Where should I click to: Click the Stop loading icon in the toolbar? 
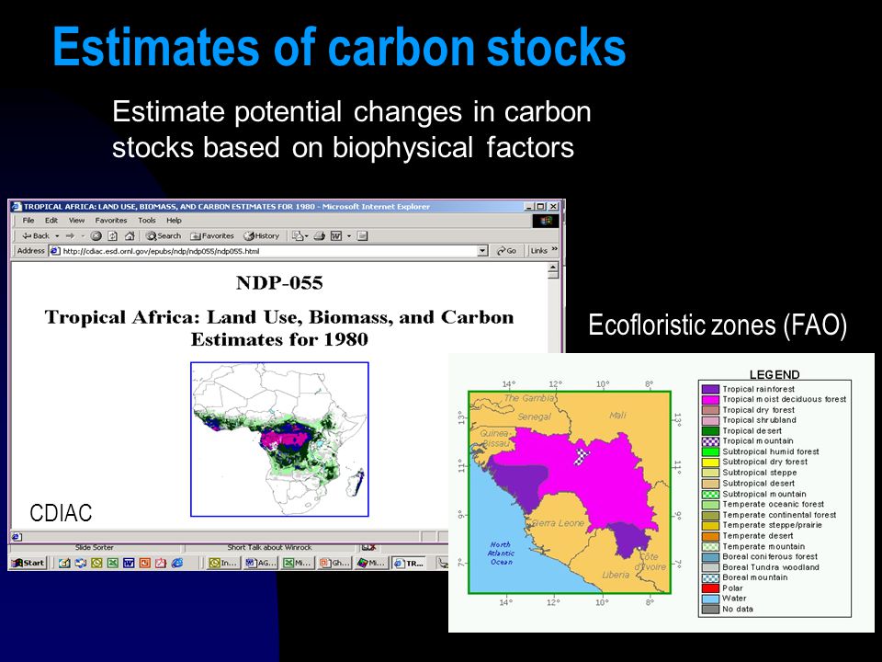[96, 236]
